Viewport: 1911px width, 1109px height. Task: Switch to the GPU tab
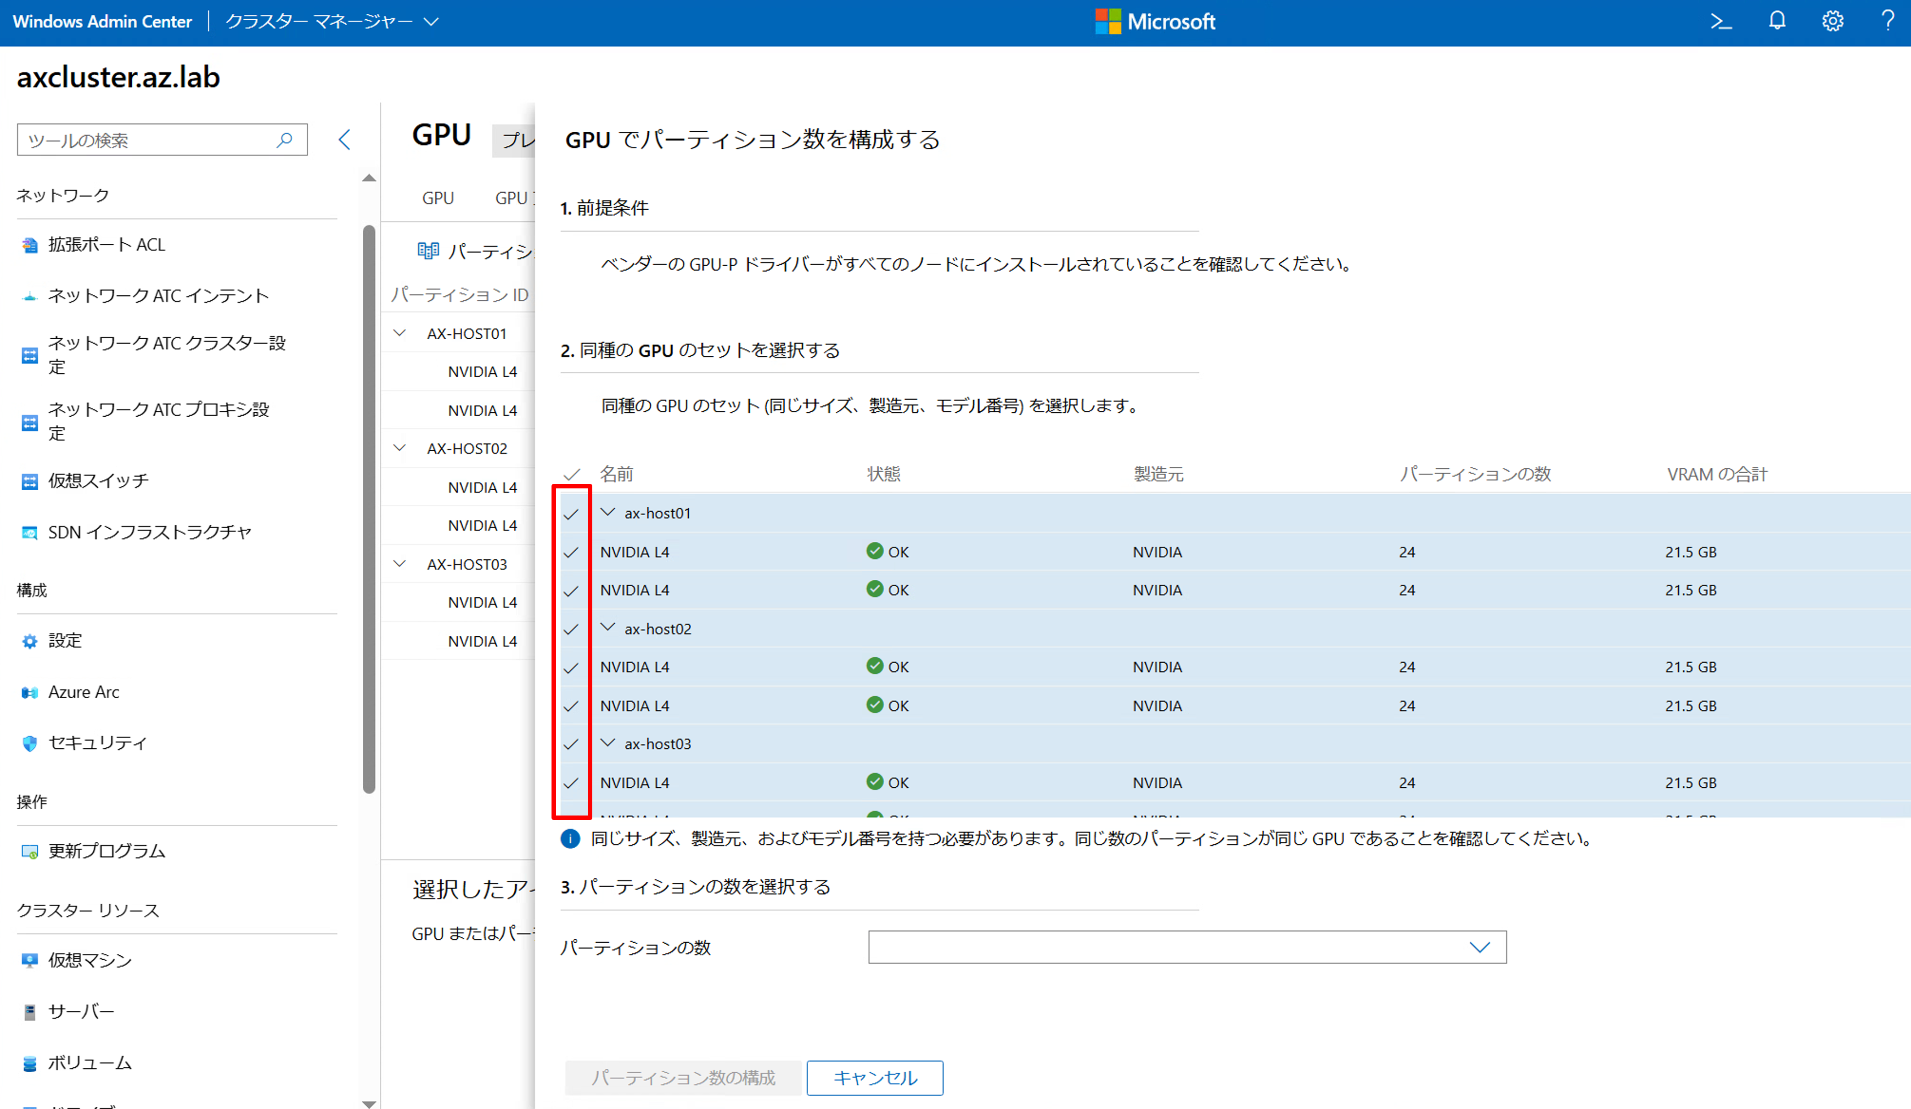438,198
